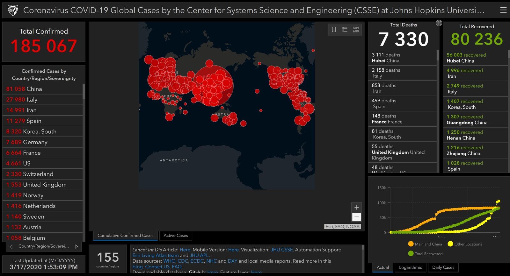
Task: Switch to the Cumulative Confirmed Cases tab
Action: pyautogui.click(x=125, y=236)
